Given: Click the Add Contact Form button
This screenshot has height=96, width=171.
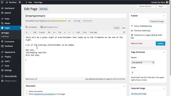Looking at the screenshot, I should click(49, 27).
